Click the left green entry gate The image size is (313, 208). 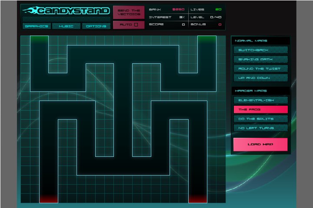(39, 39)
